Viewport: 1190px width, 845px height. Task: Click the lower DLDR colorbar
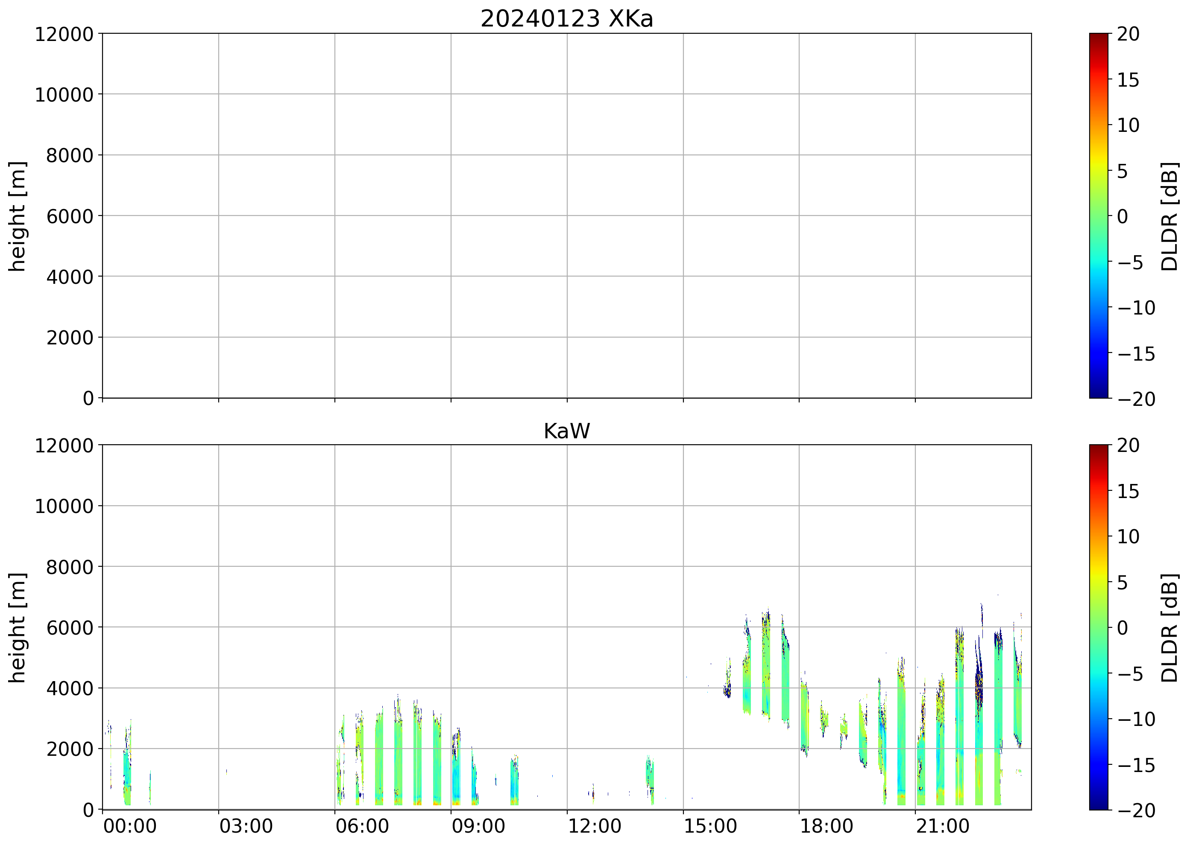coord(1098,627)
